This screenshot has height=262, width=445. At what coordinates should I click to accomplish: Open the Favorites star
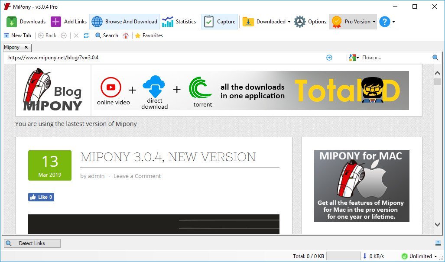[149, 36]
